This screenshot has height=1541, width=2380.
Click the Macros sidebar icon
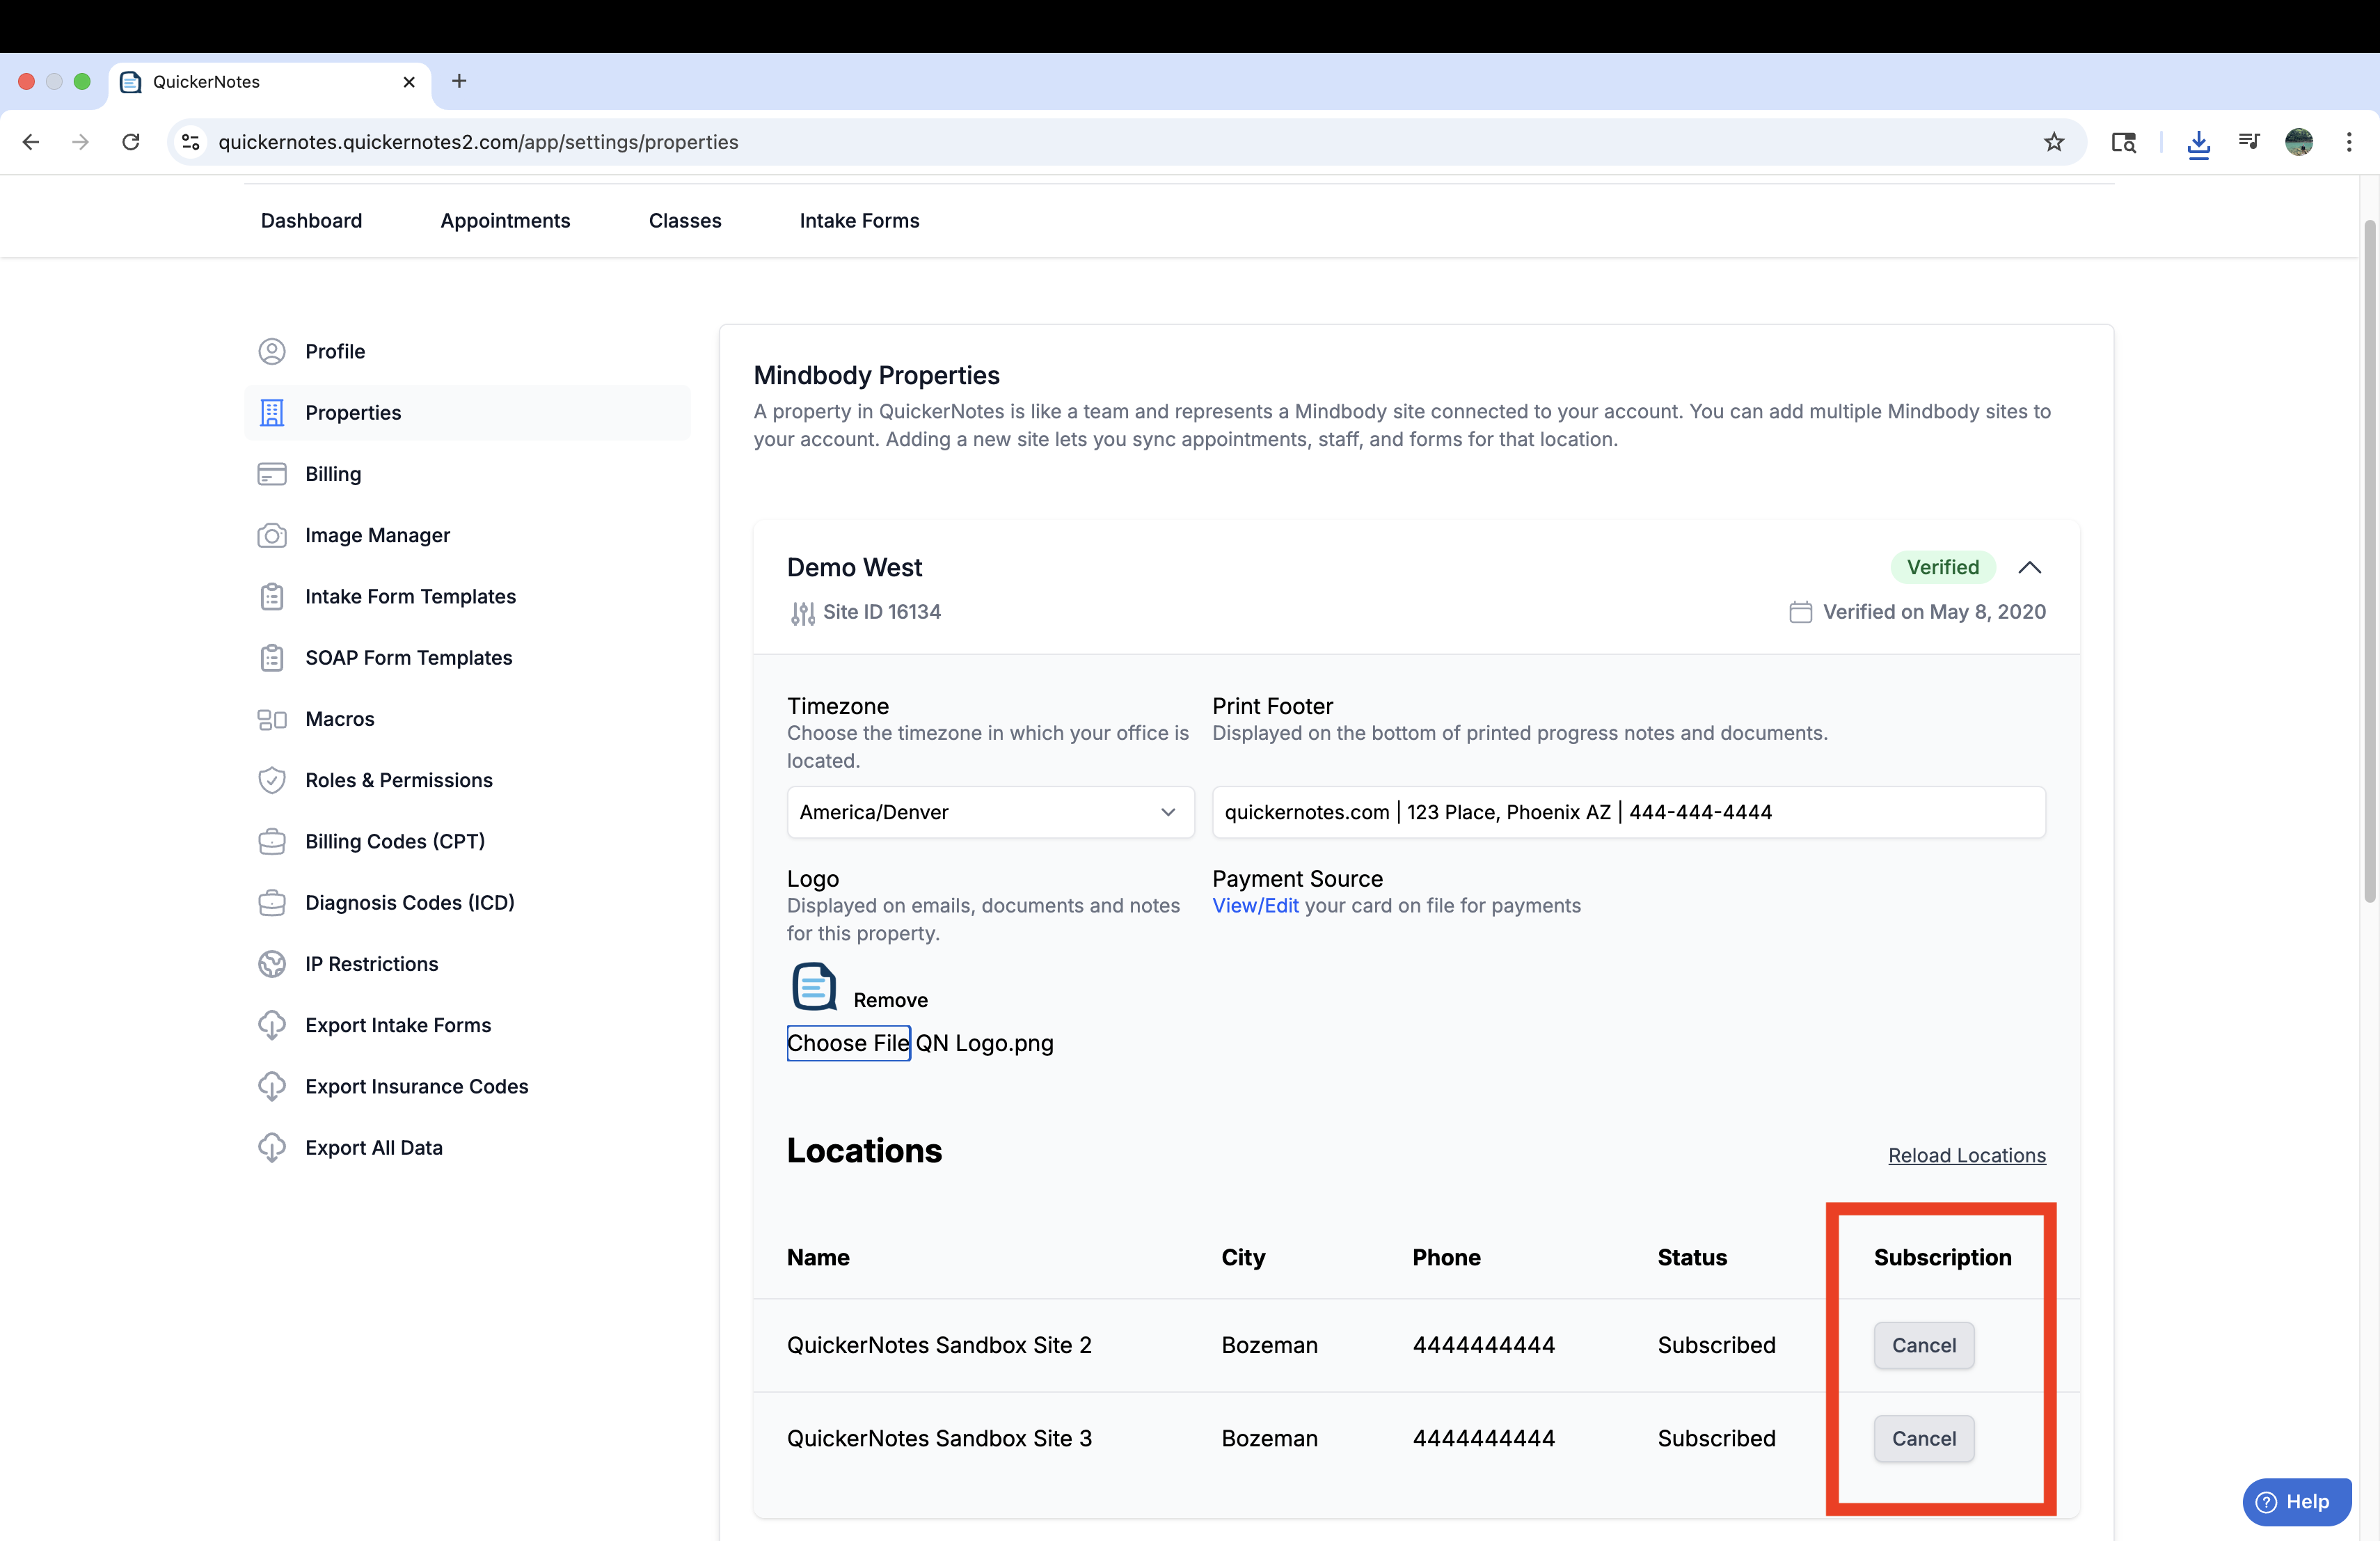tap(272, 719)
